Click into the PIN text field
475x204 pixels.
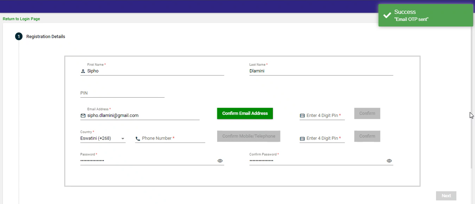[x=122, y=93]
